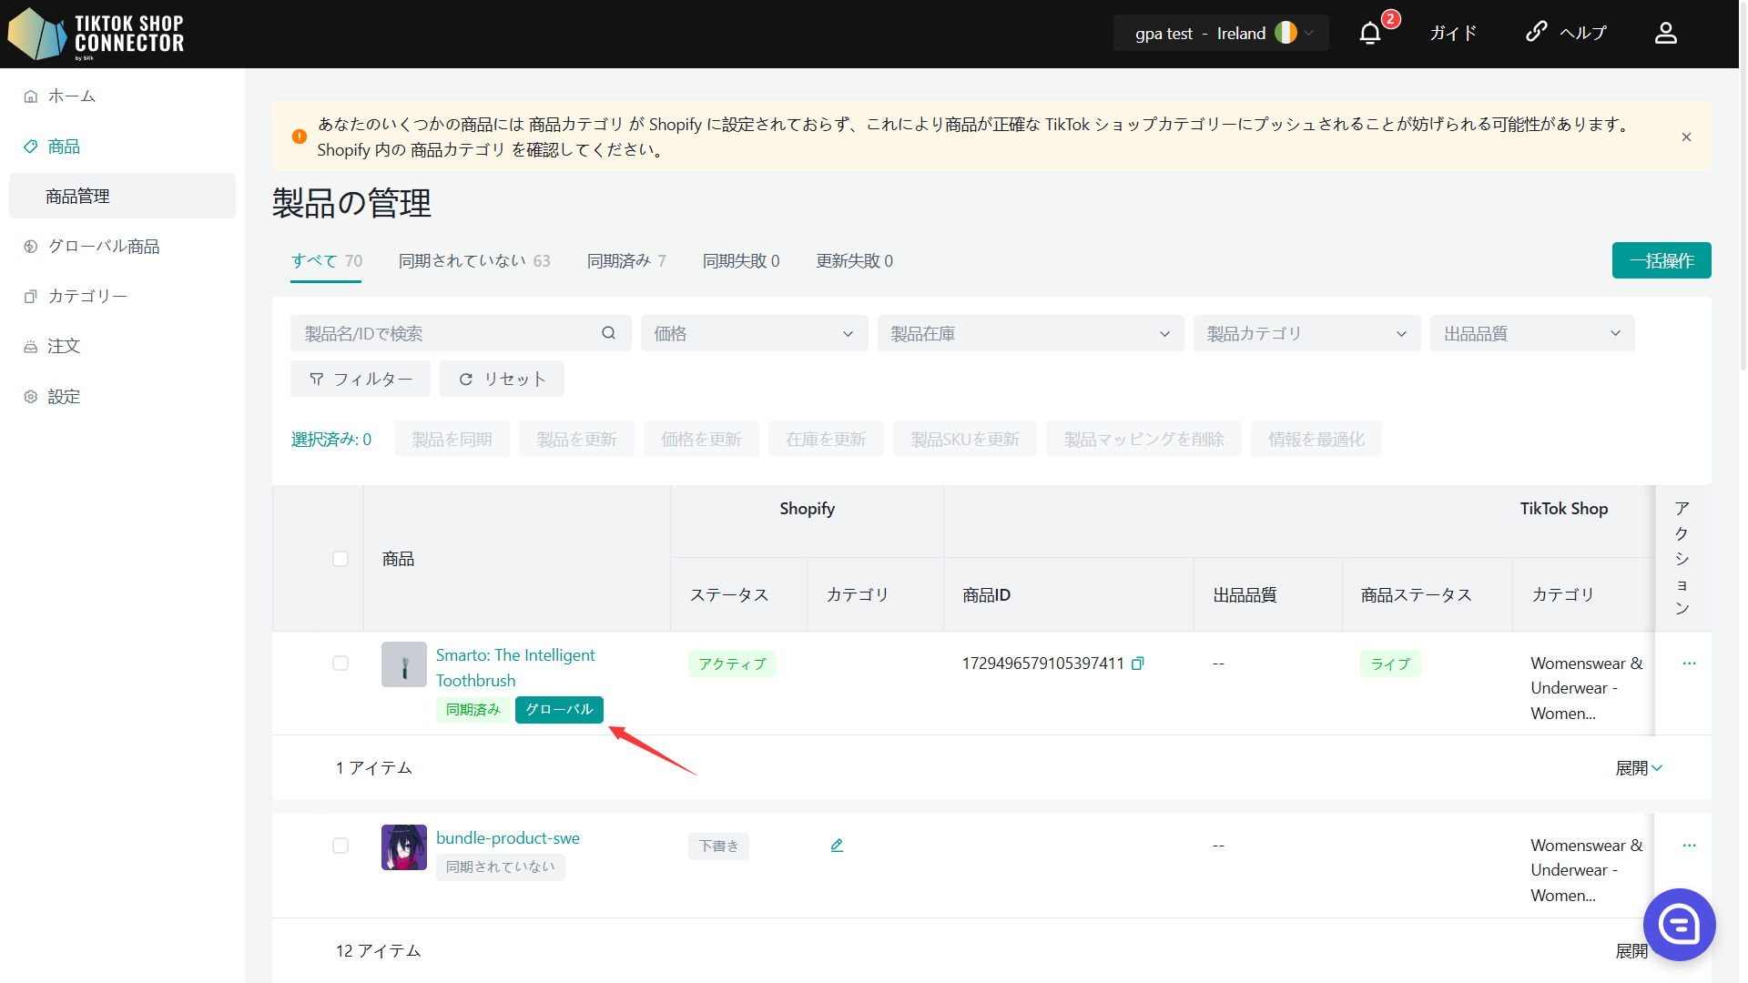Click the ライブ status badge
This screenshot has width=1748, height=983.
pos(1390,664)
